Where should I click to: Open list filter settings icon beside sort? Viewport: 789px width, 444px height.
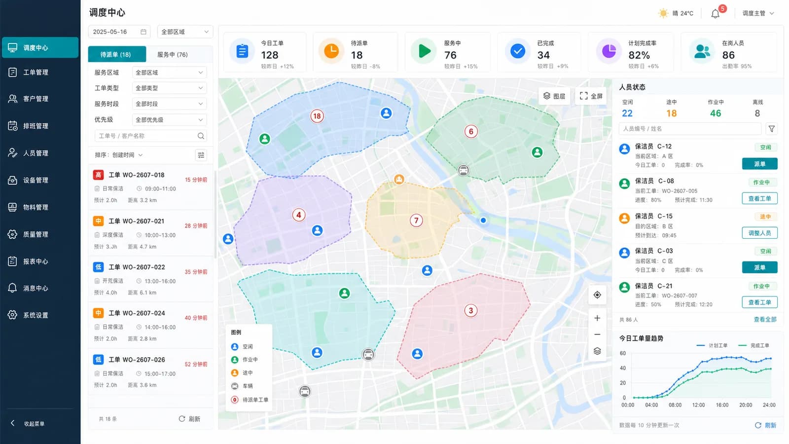[201, 155]
